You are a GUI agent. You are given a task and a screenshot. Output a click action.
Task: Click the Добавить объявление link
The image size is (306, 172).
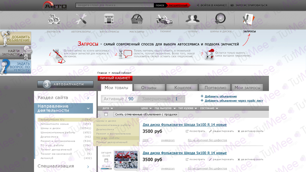[x=220, y=96]
